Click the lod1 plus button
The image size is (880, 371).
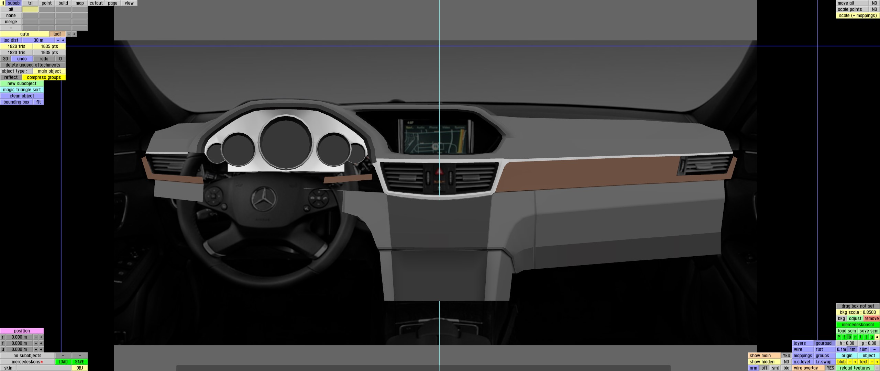(x=74, y=34)
